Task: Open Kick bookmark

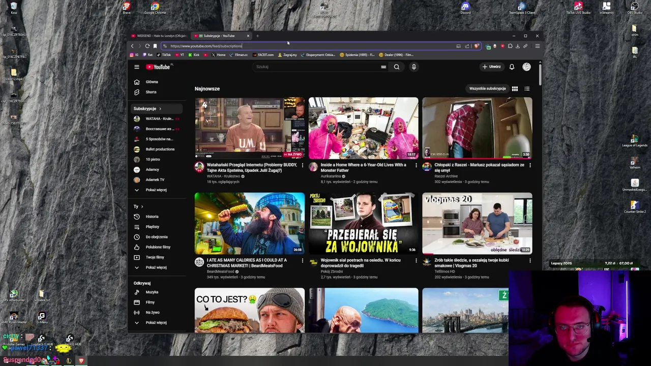Action: click(194, 55)
